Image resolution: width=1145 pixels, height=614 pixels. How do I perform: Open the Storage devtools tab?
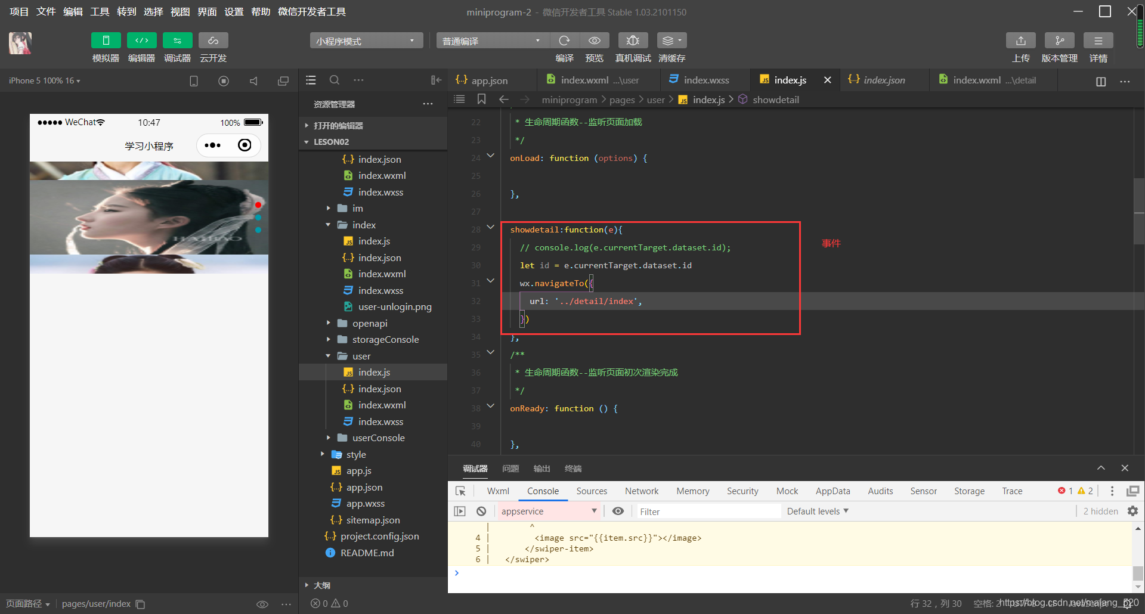tap(969, 491)
